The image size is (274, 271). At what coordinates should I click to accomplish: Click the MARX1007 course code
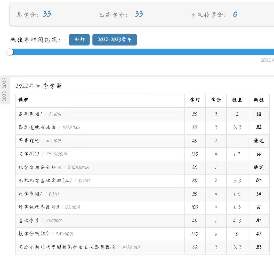pyautogui.click(x=71, y=127)
